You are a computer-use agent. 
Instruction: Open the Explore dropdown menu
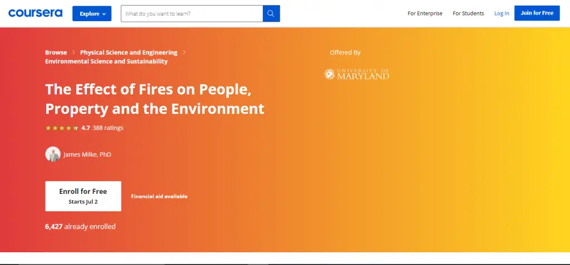[92, 13]
